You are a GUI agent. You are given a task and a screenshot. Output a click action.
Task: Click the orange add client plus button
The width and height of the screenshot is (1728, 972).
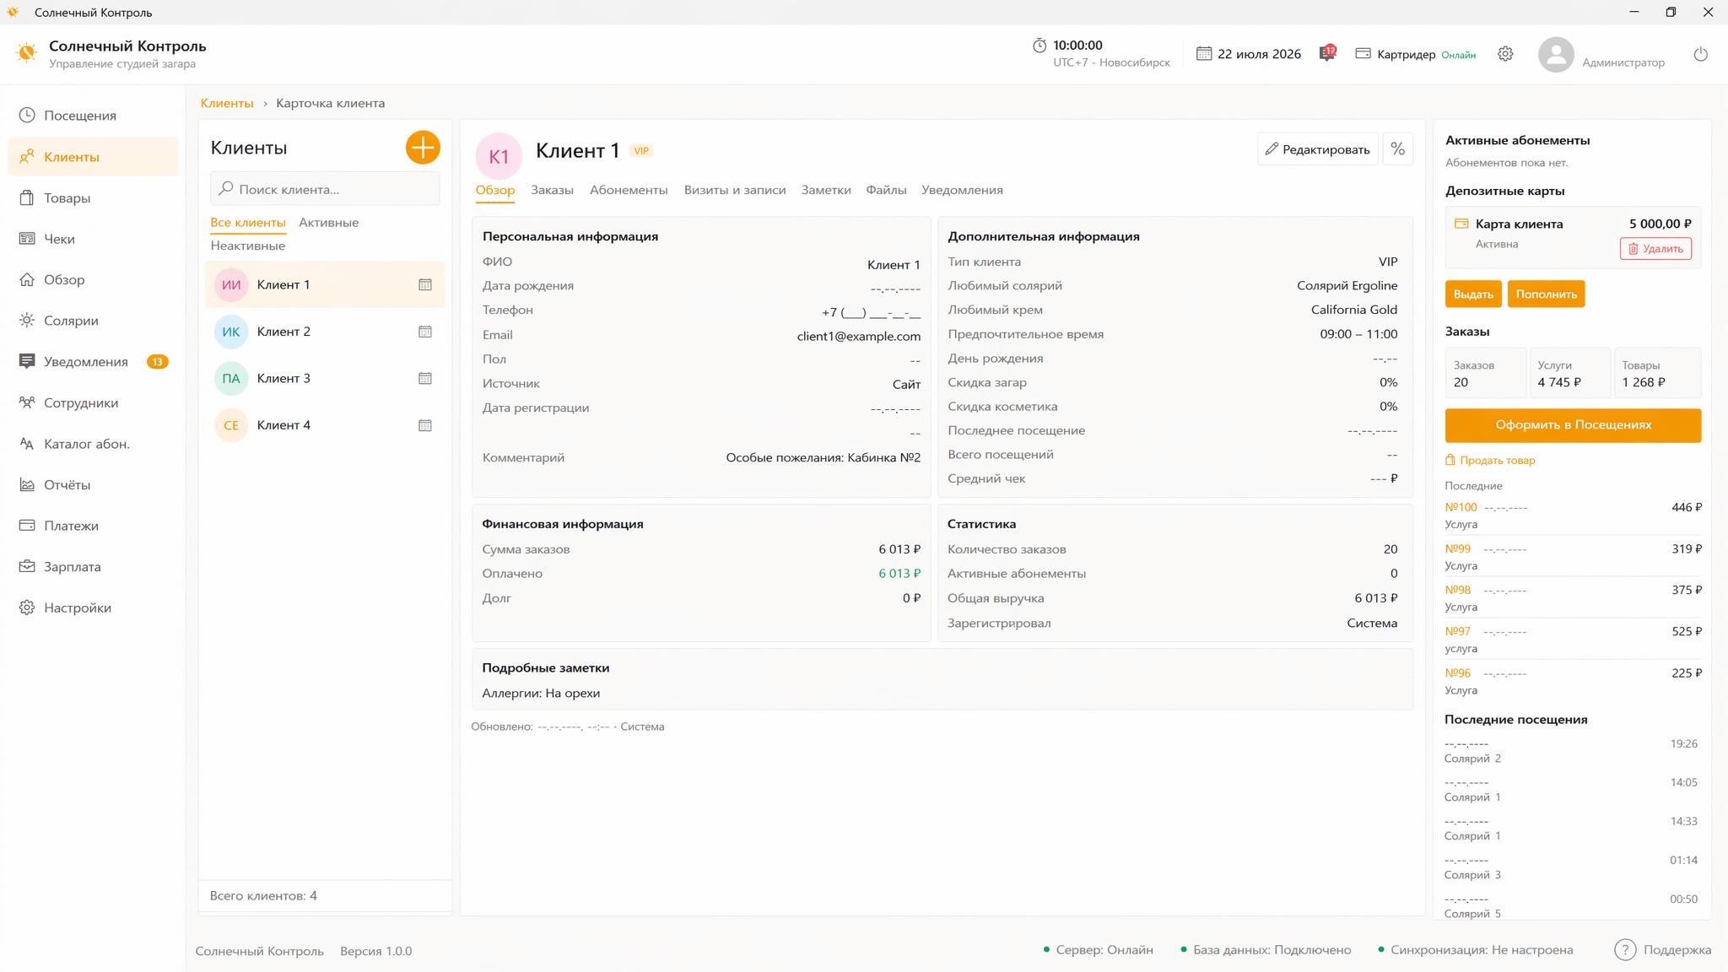click(423, 148)
